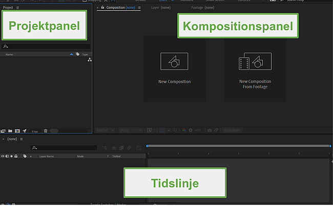Open grid and guide options icon
The height and width of the screenshot is (206, 333).
[175, 130]
